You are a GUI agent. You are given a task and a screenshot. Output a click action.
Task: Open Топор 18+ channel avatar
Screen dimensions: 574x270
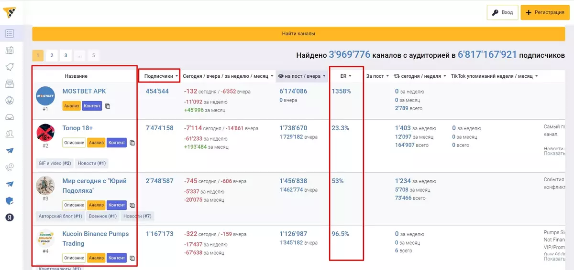tap(45, 133)
